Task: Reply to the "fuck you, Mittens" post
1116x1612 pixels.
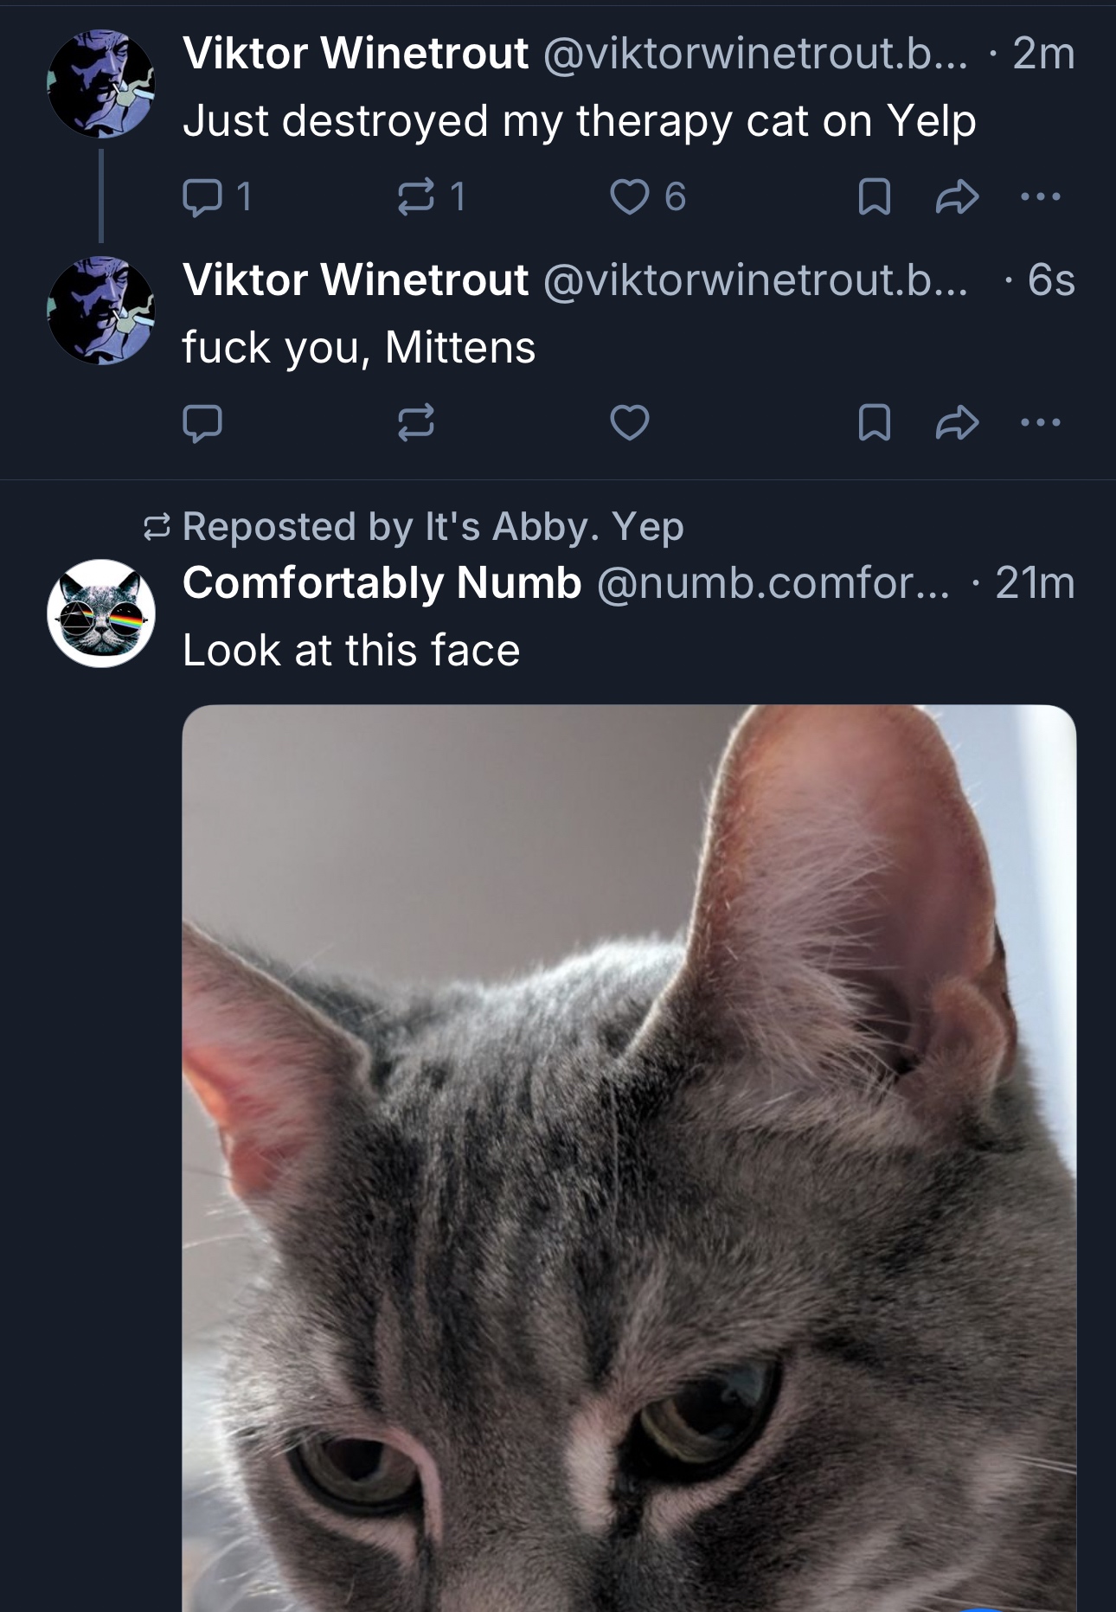Action: coord(203,423)
